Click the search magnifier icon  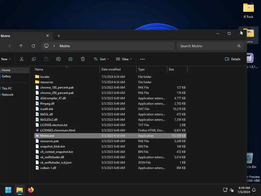coord(239,46)
